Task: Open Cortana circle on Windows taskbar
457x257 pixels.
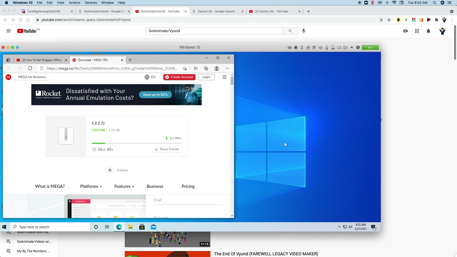Action: tap(96, 227)
